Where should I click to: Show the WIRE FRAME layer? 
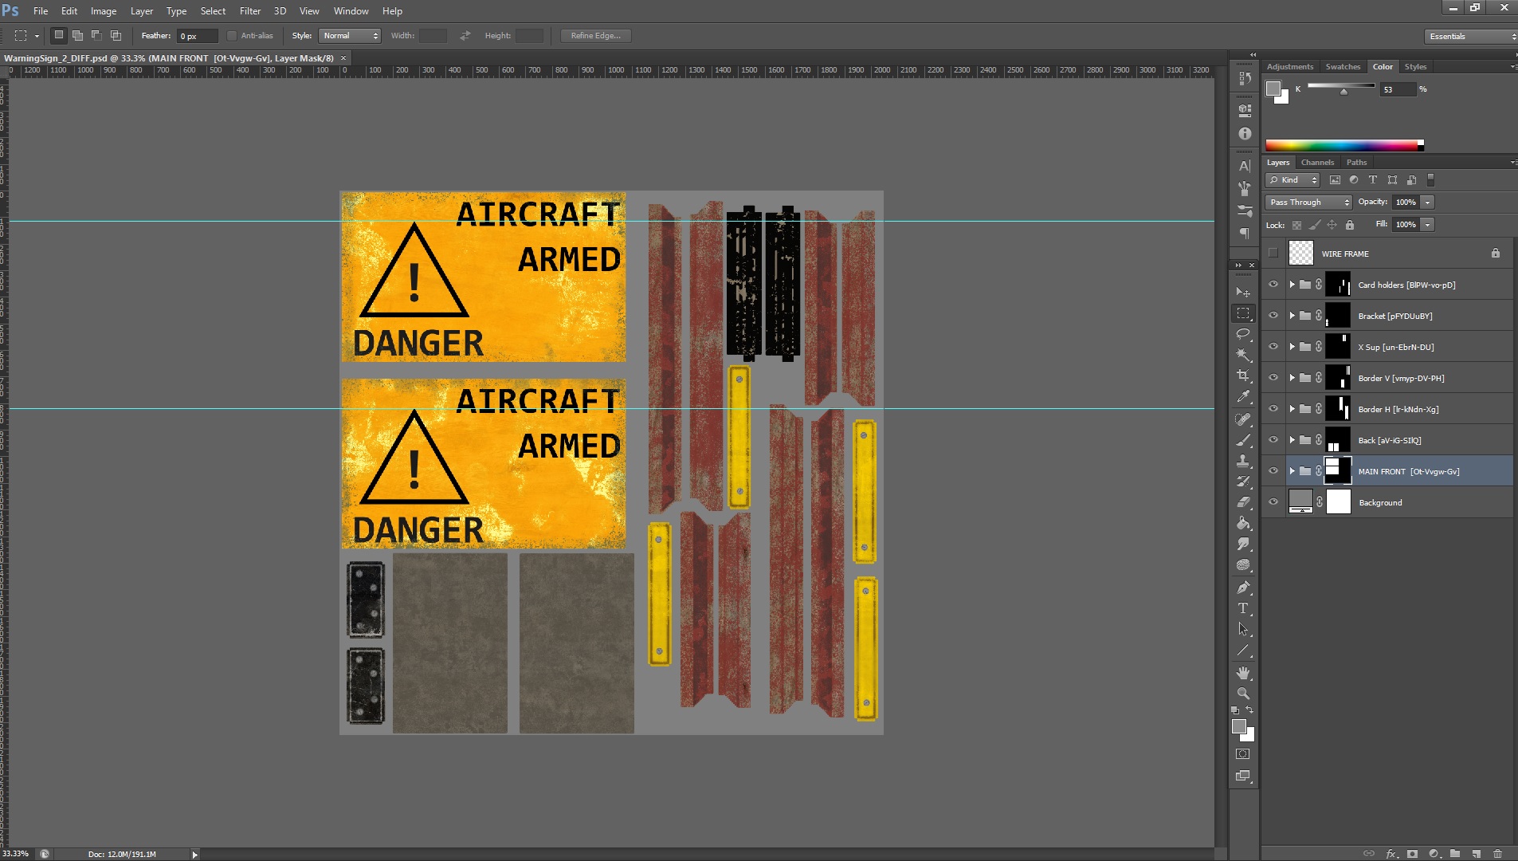pos(1273,254)
